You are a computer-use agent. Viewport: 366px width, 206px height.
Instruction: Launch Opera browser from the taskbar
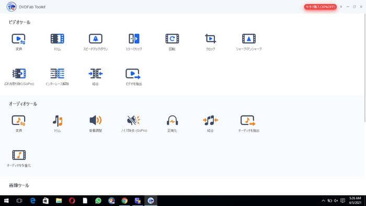(72, 201)
